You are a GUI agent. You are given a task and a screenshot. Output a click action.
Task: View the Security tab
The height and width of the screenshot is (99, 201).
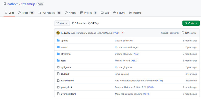119,13
